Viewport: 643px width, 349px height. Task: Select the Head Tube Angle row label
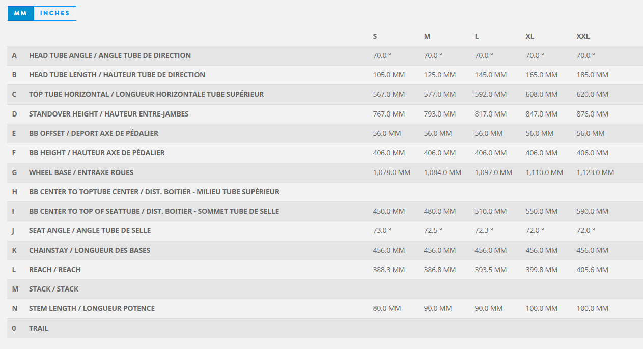coord(110,55)
